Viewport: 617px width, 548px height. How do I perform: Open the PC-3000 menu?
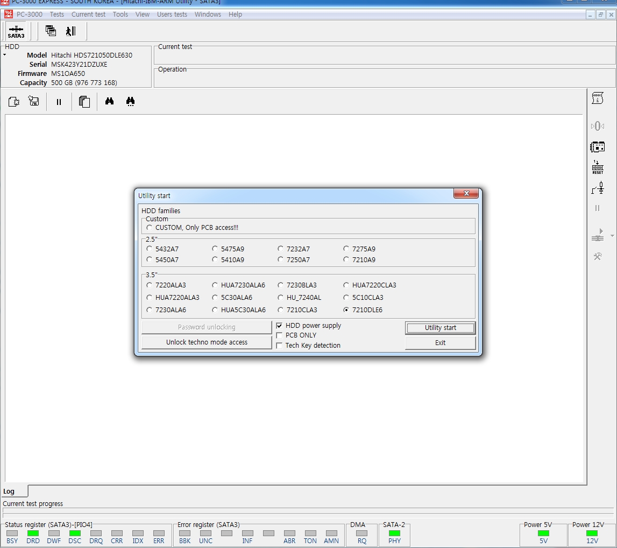(x=29, y=14)
